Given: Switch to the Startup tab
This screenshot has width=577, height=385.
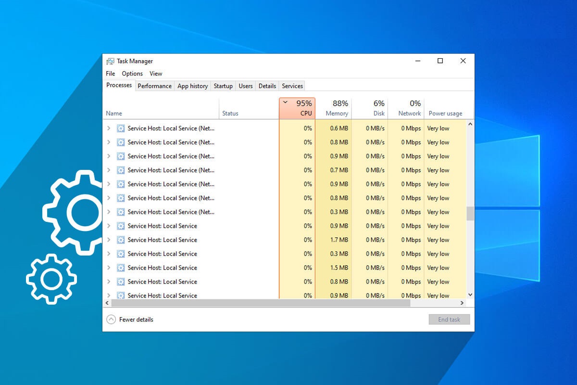Looking at the screenshot, I should tap(223, 86).
